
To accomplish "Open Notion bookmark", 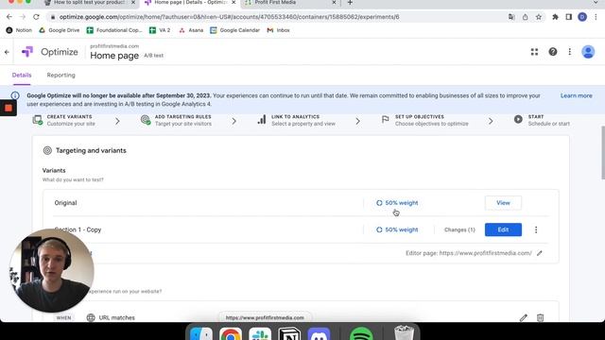I will click(x=19, y=30).
